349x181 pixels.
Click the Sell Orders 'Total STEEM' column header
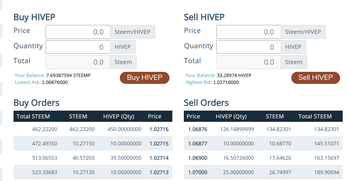point(315,116)
